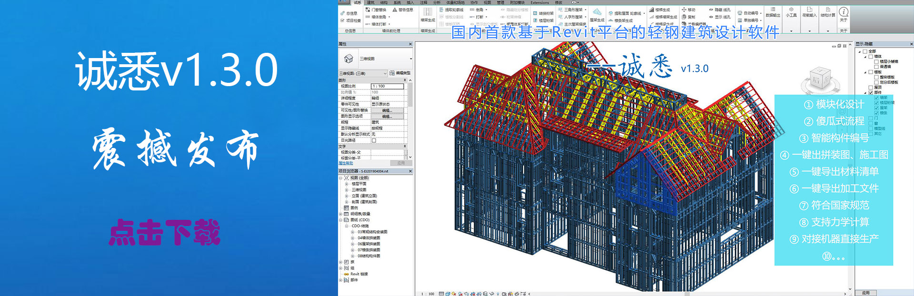The height and width of the screenshot is (296, 914).
Task: Choose the 楼层桁架 floor truss tool
Action: tap(543, 20)
